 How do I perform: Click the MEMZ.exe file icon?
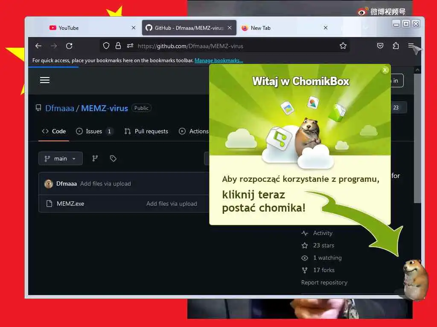(x=50, y=204)
